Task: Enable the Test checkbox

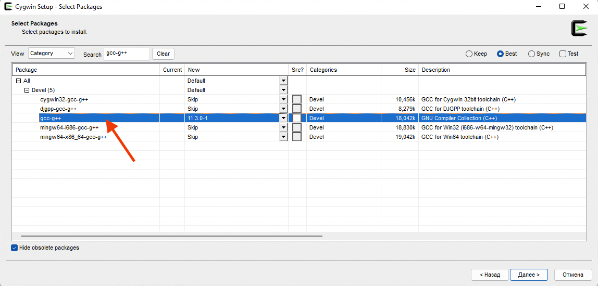Action: point(563,54)
